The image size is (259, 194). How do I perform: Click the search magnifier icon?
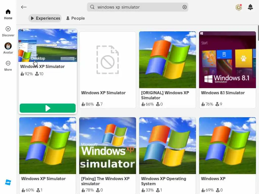(92, 7)
